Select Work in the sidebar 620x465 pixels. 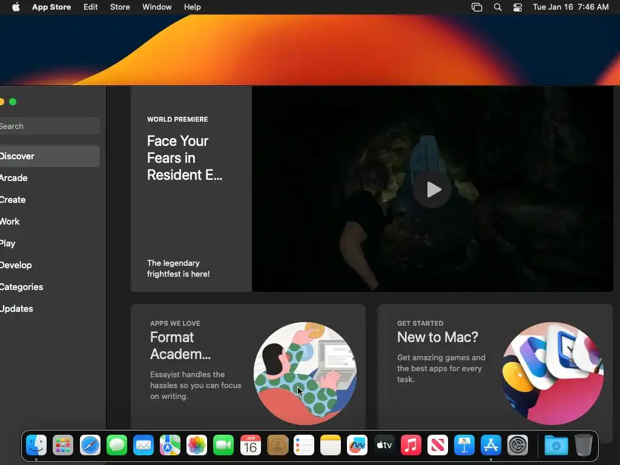(x=50, y=222)
